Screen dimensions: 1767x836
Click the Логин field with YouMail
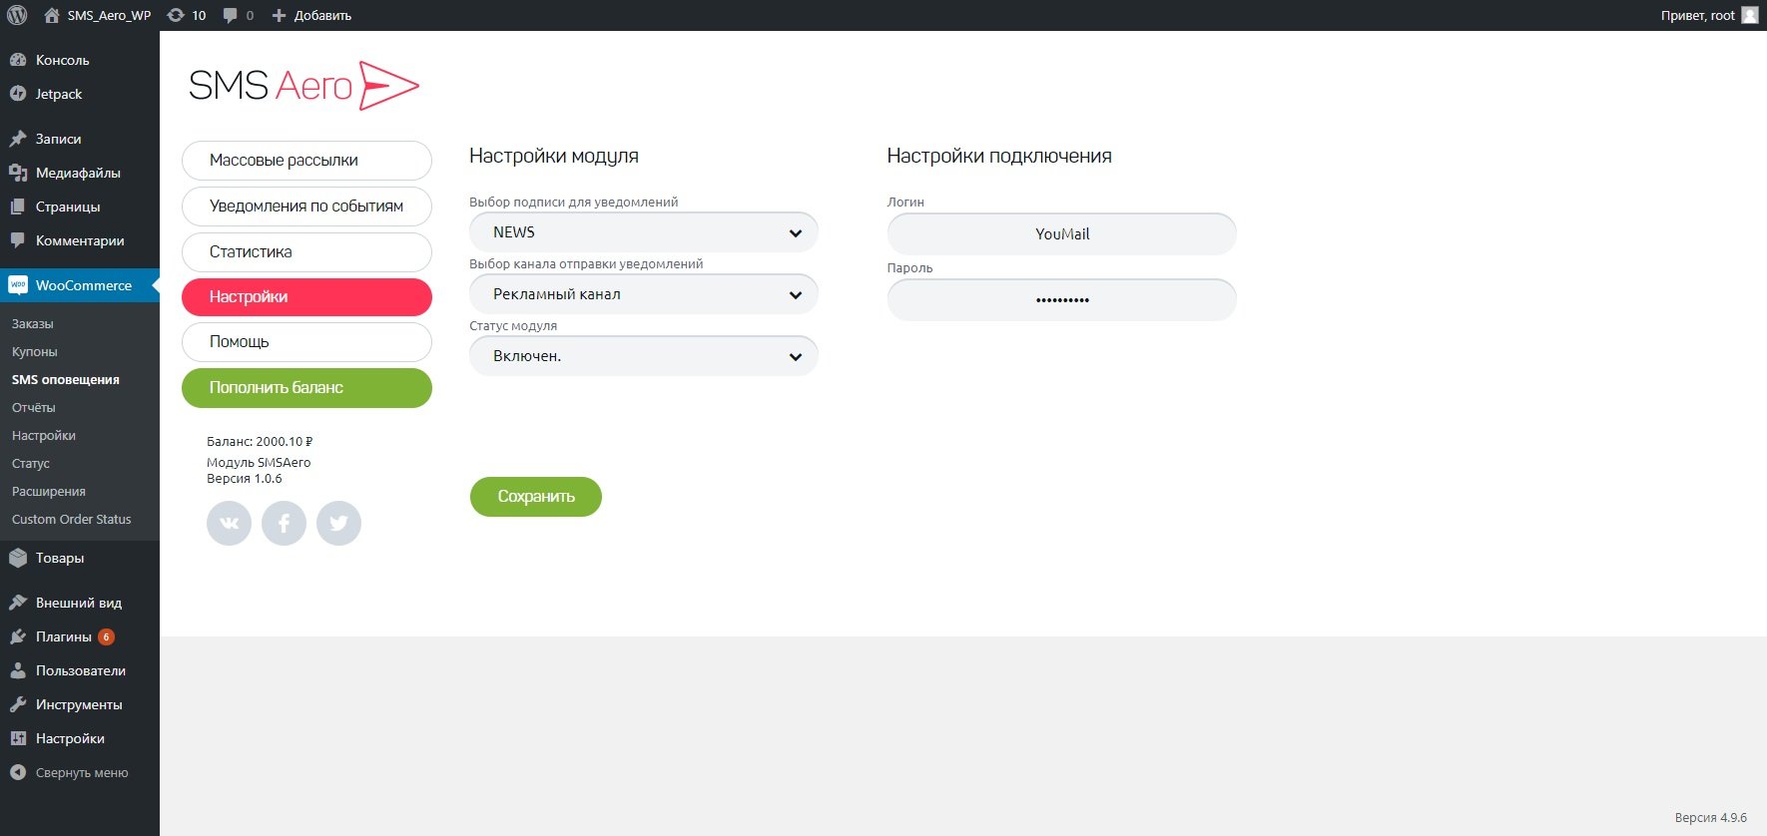click(1062, 234)
